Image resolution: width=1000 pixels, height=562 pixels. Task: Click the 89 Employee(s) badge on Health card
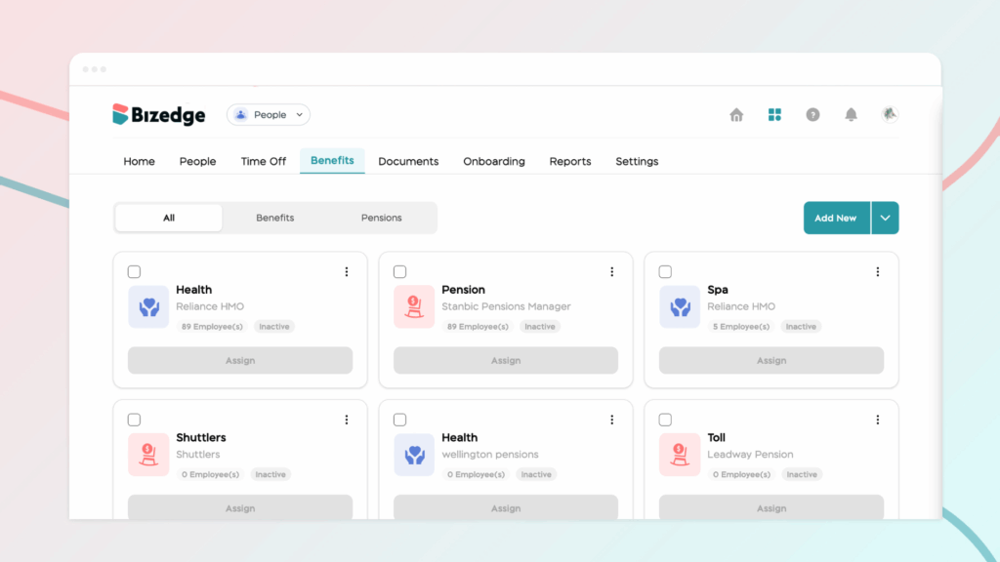click(x=211, y=327)
